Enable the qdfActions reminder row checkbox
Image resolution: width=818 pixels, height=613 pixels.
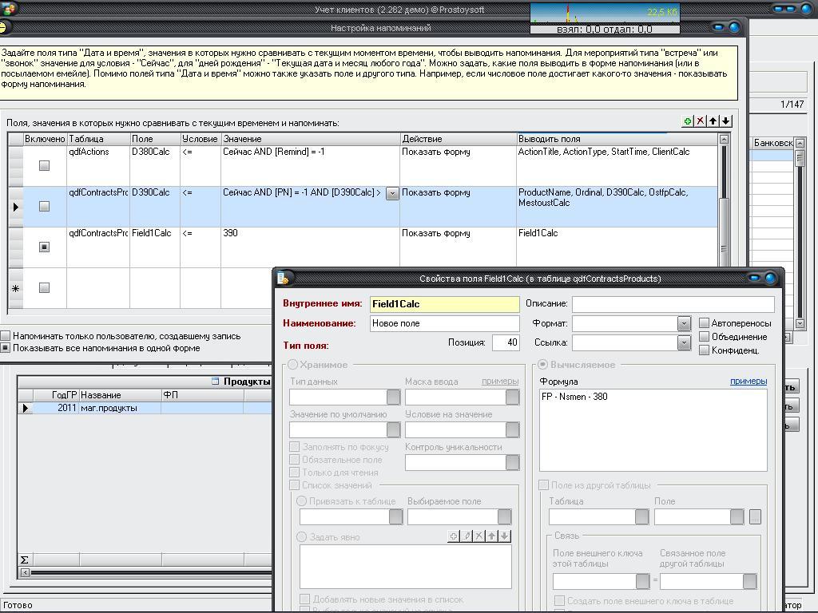click(x=44, y=166)
